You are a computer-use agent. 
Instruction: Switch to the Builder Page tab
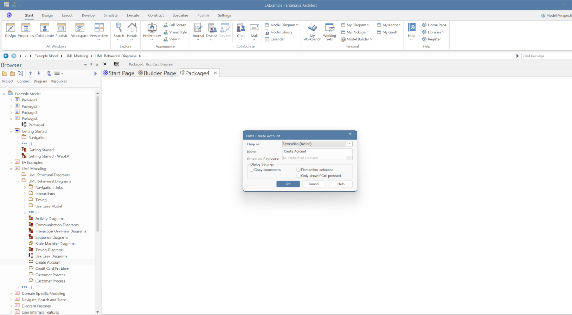(x=157, y=73)
